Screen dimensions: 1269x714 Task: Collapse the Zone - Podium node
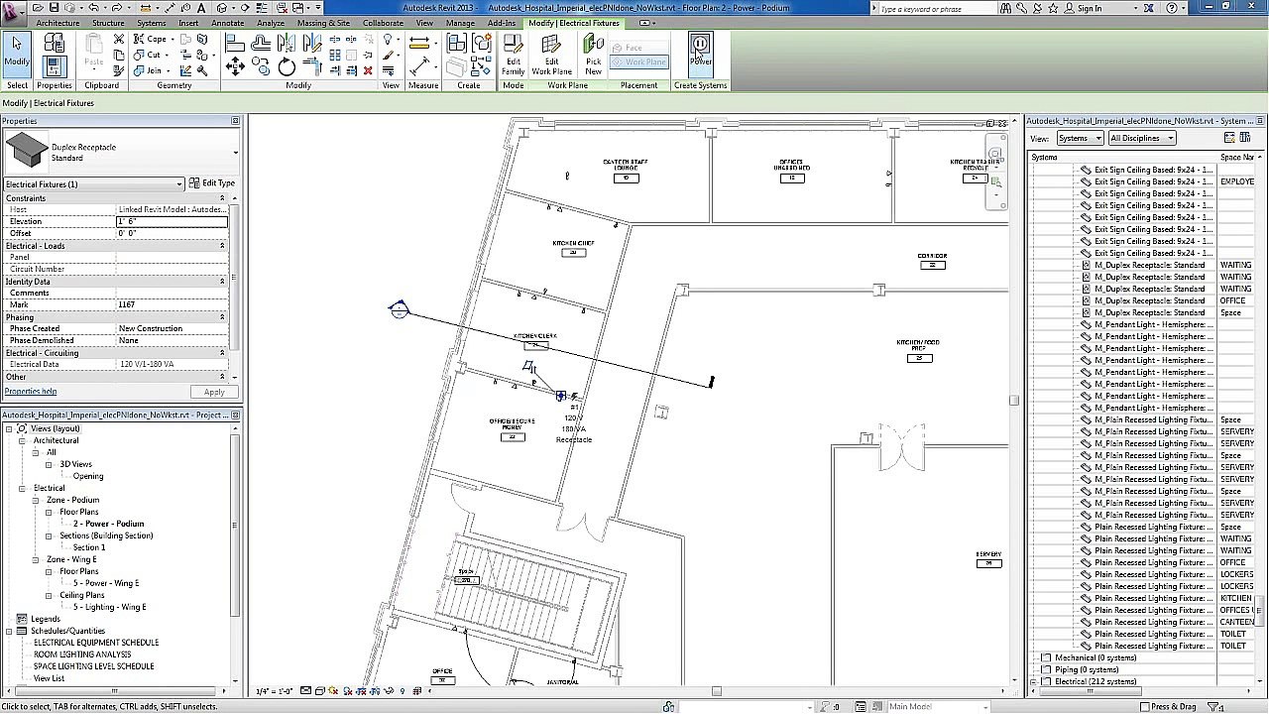tap(35, 500)
